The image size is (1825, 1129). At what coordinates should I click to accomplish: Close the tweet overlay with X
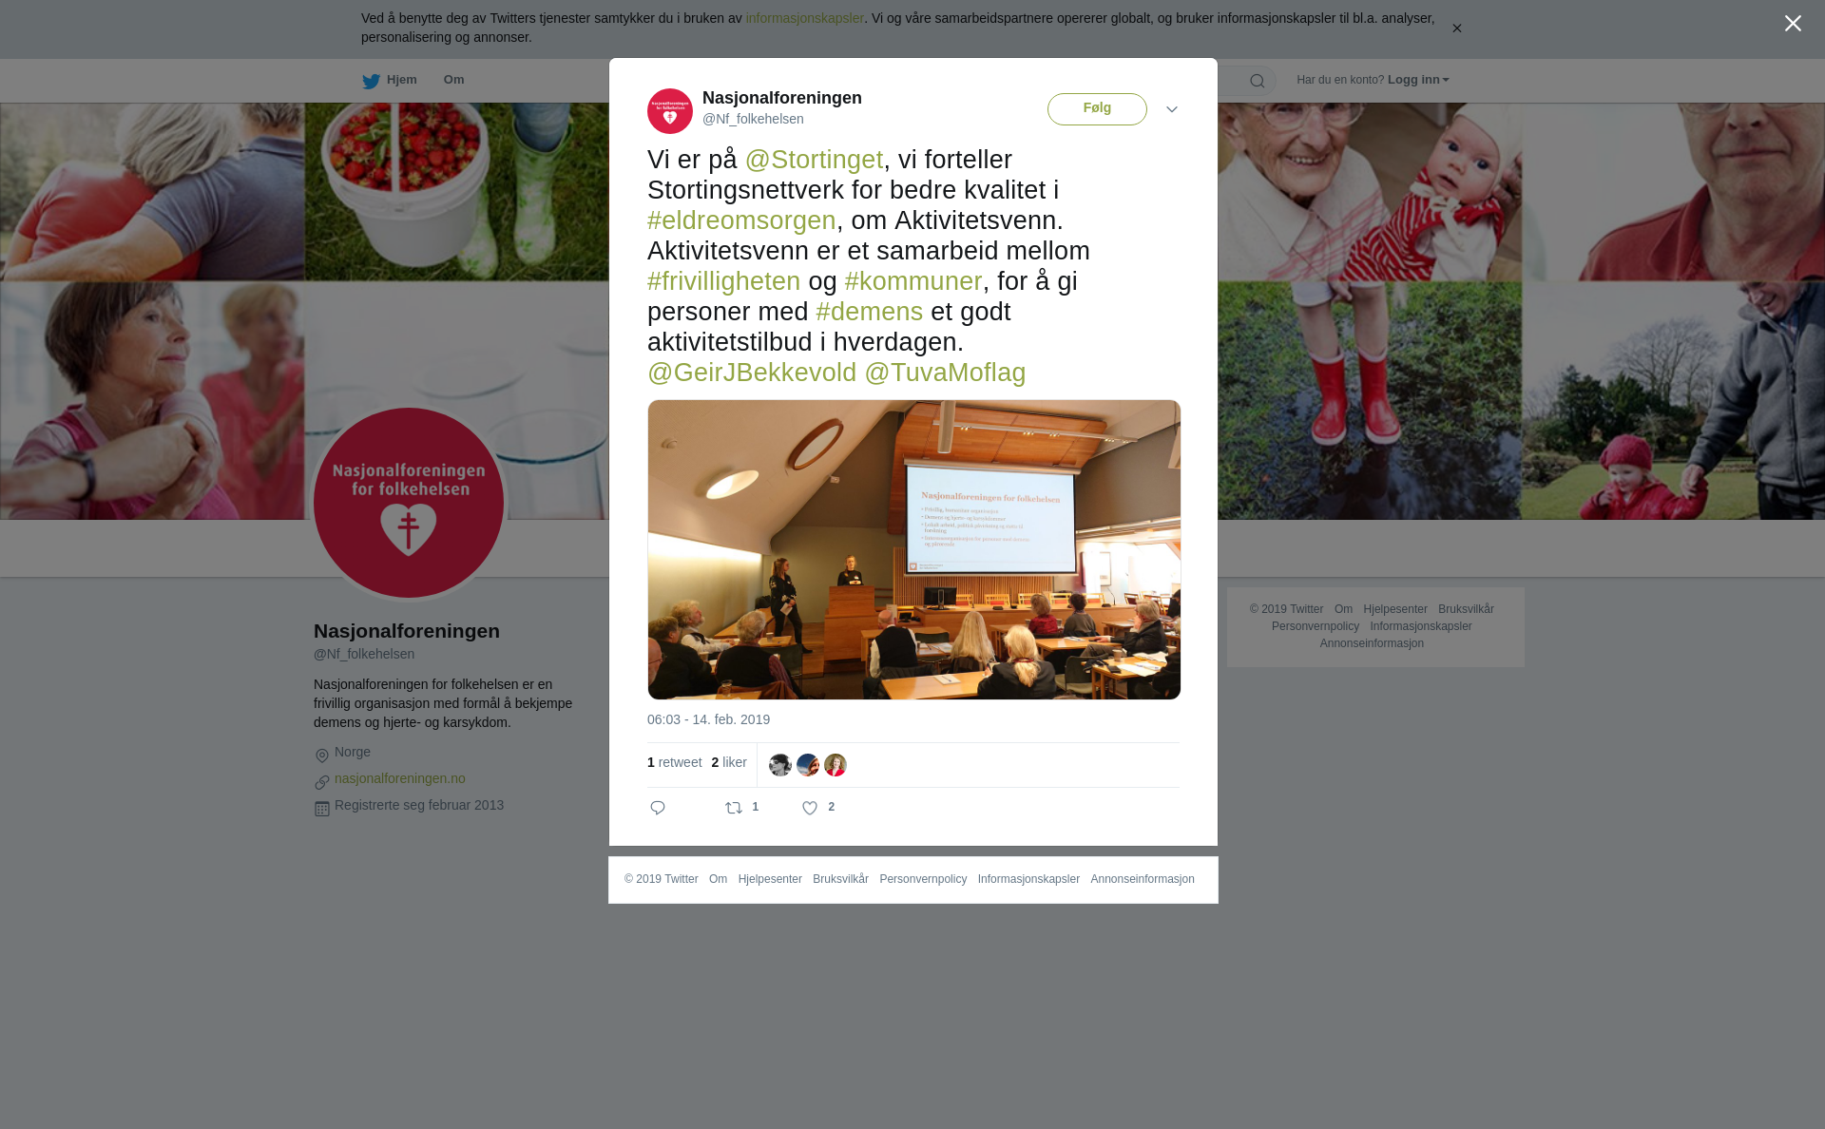1793,24
